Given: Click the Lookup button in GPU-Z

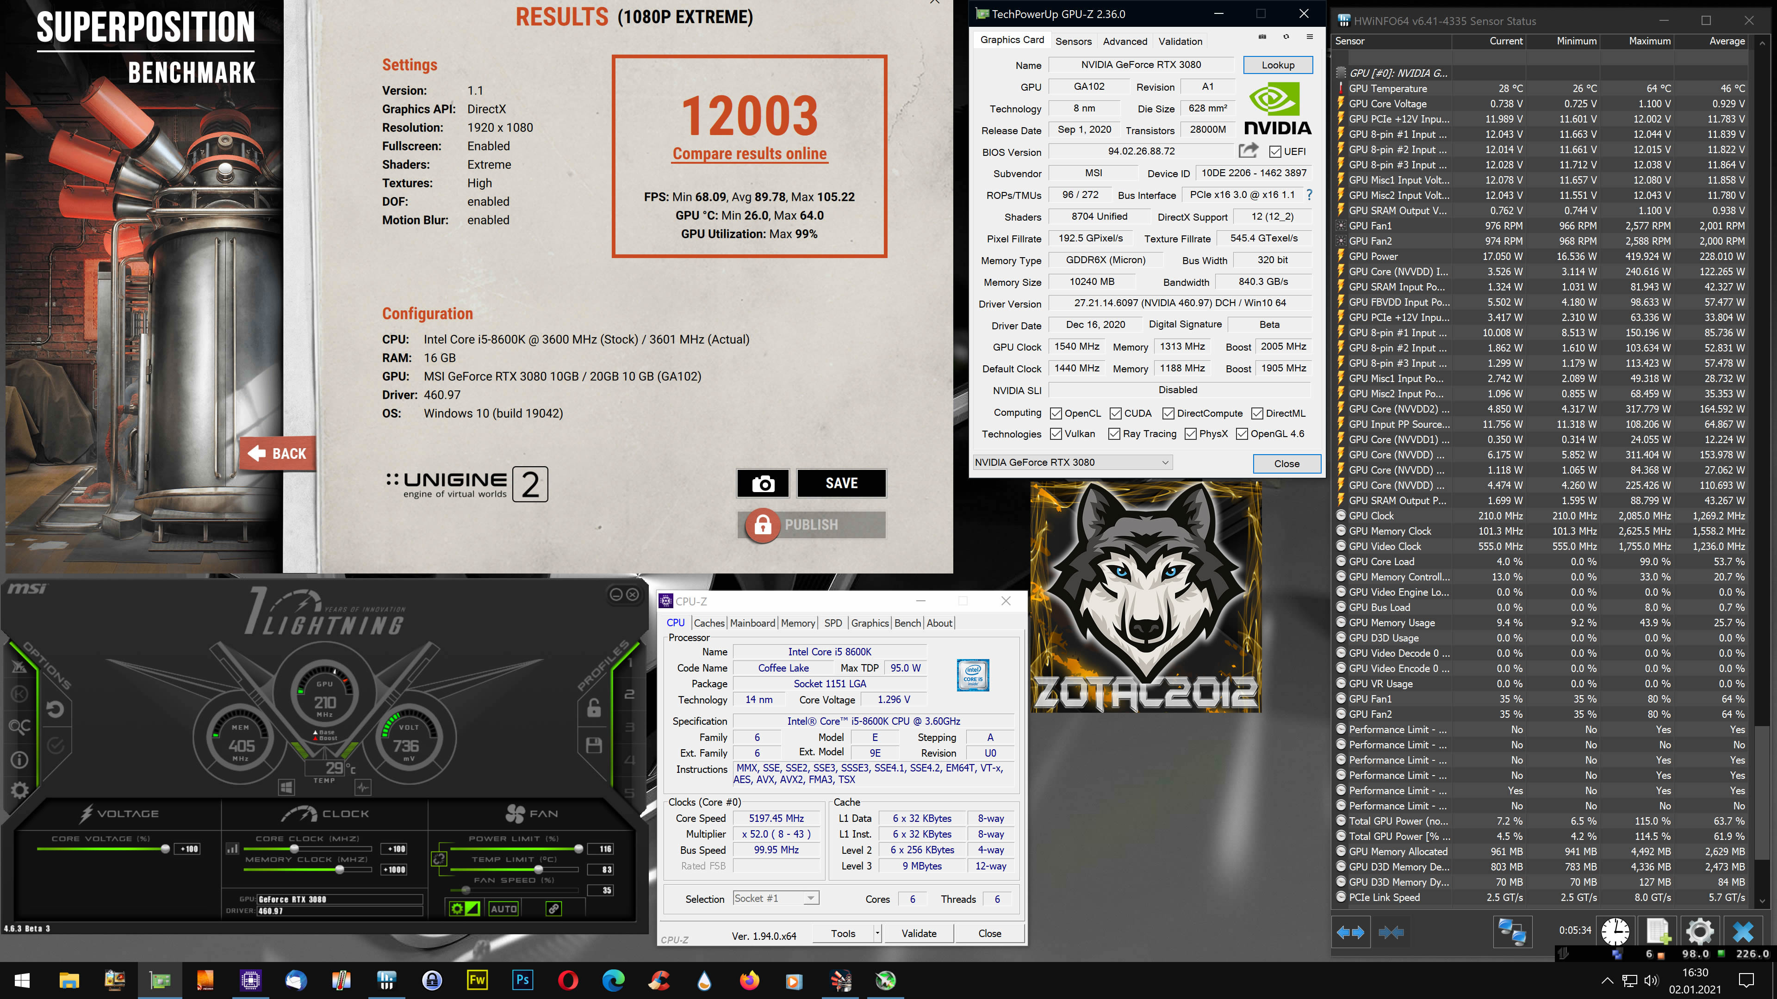Looking at the screenshot, I should pos(1278,65).
